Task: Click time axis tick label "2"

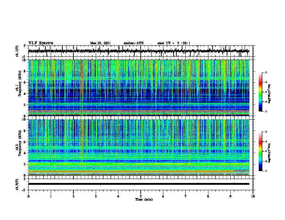Action: pos(73,196)
